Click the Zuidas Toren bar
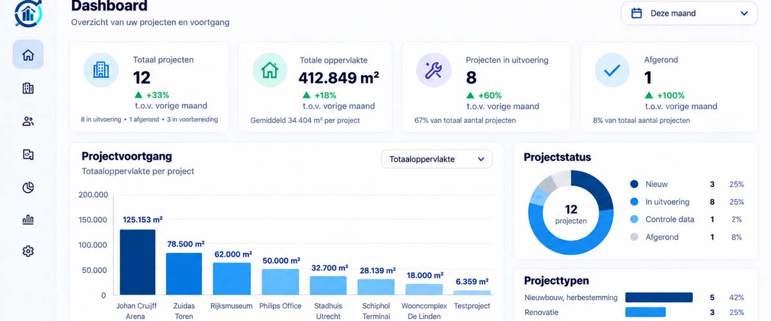Viewport: 771px width, 321px height. click(x=184, y=274)
